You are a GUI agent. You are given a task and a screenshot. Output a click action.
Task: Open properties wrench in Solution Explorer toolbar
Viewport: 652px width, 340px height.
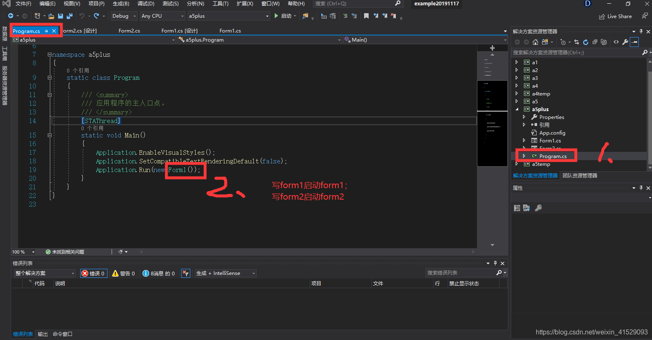[x=625, y=42]
